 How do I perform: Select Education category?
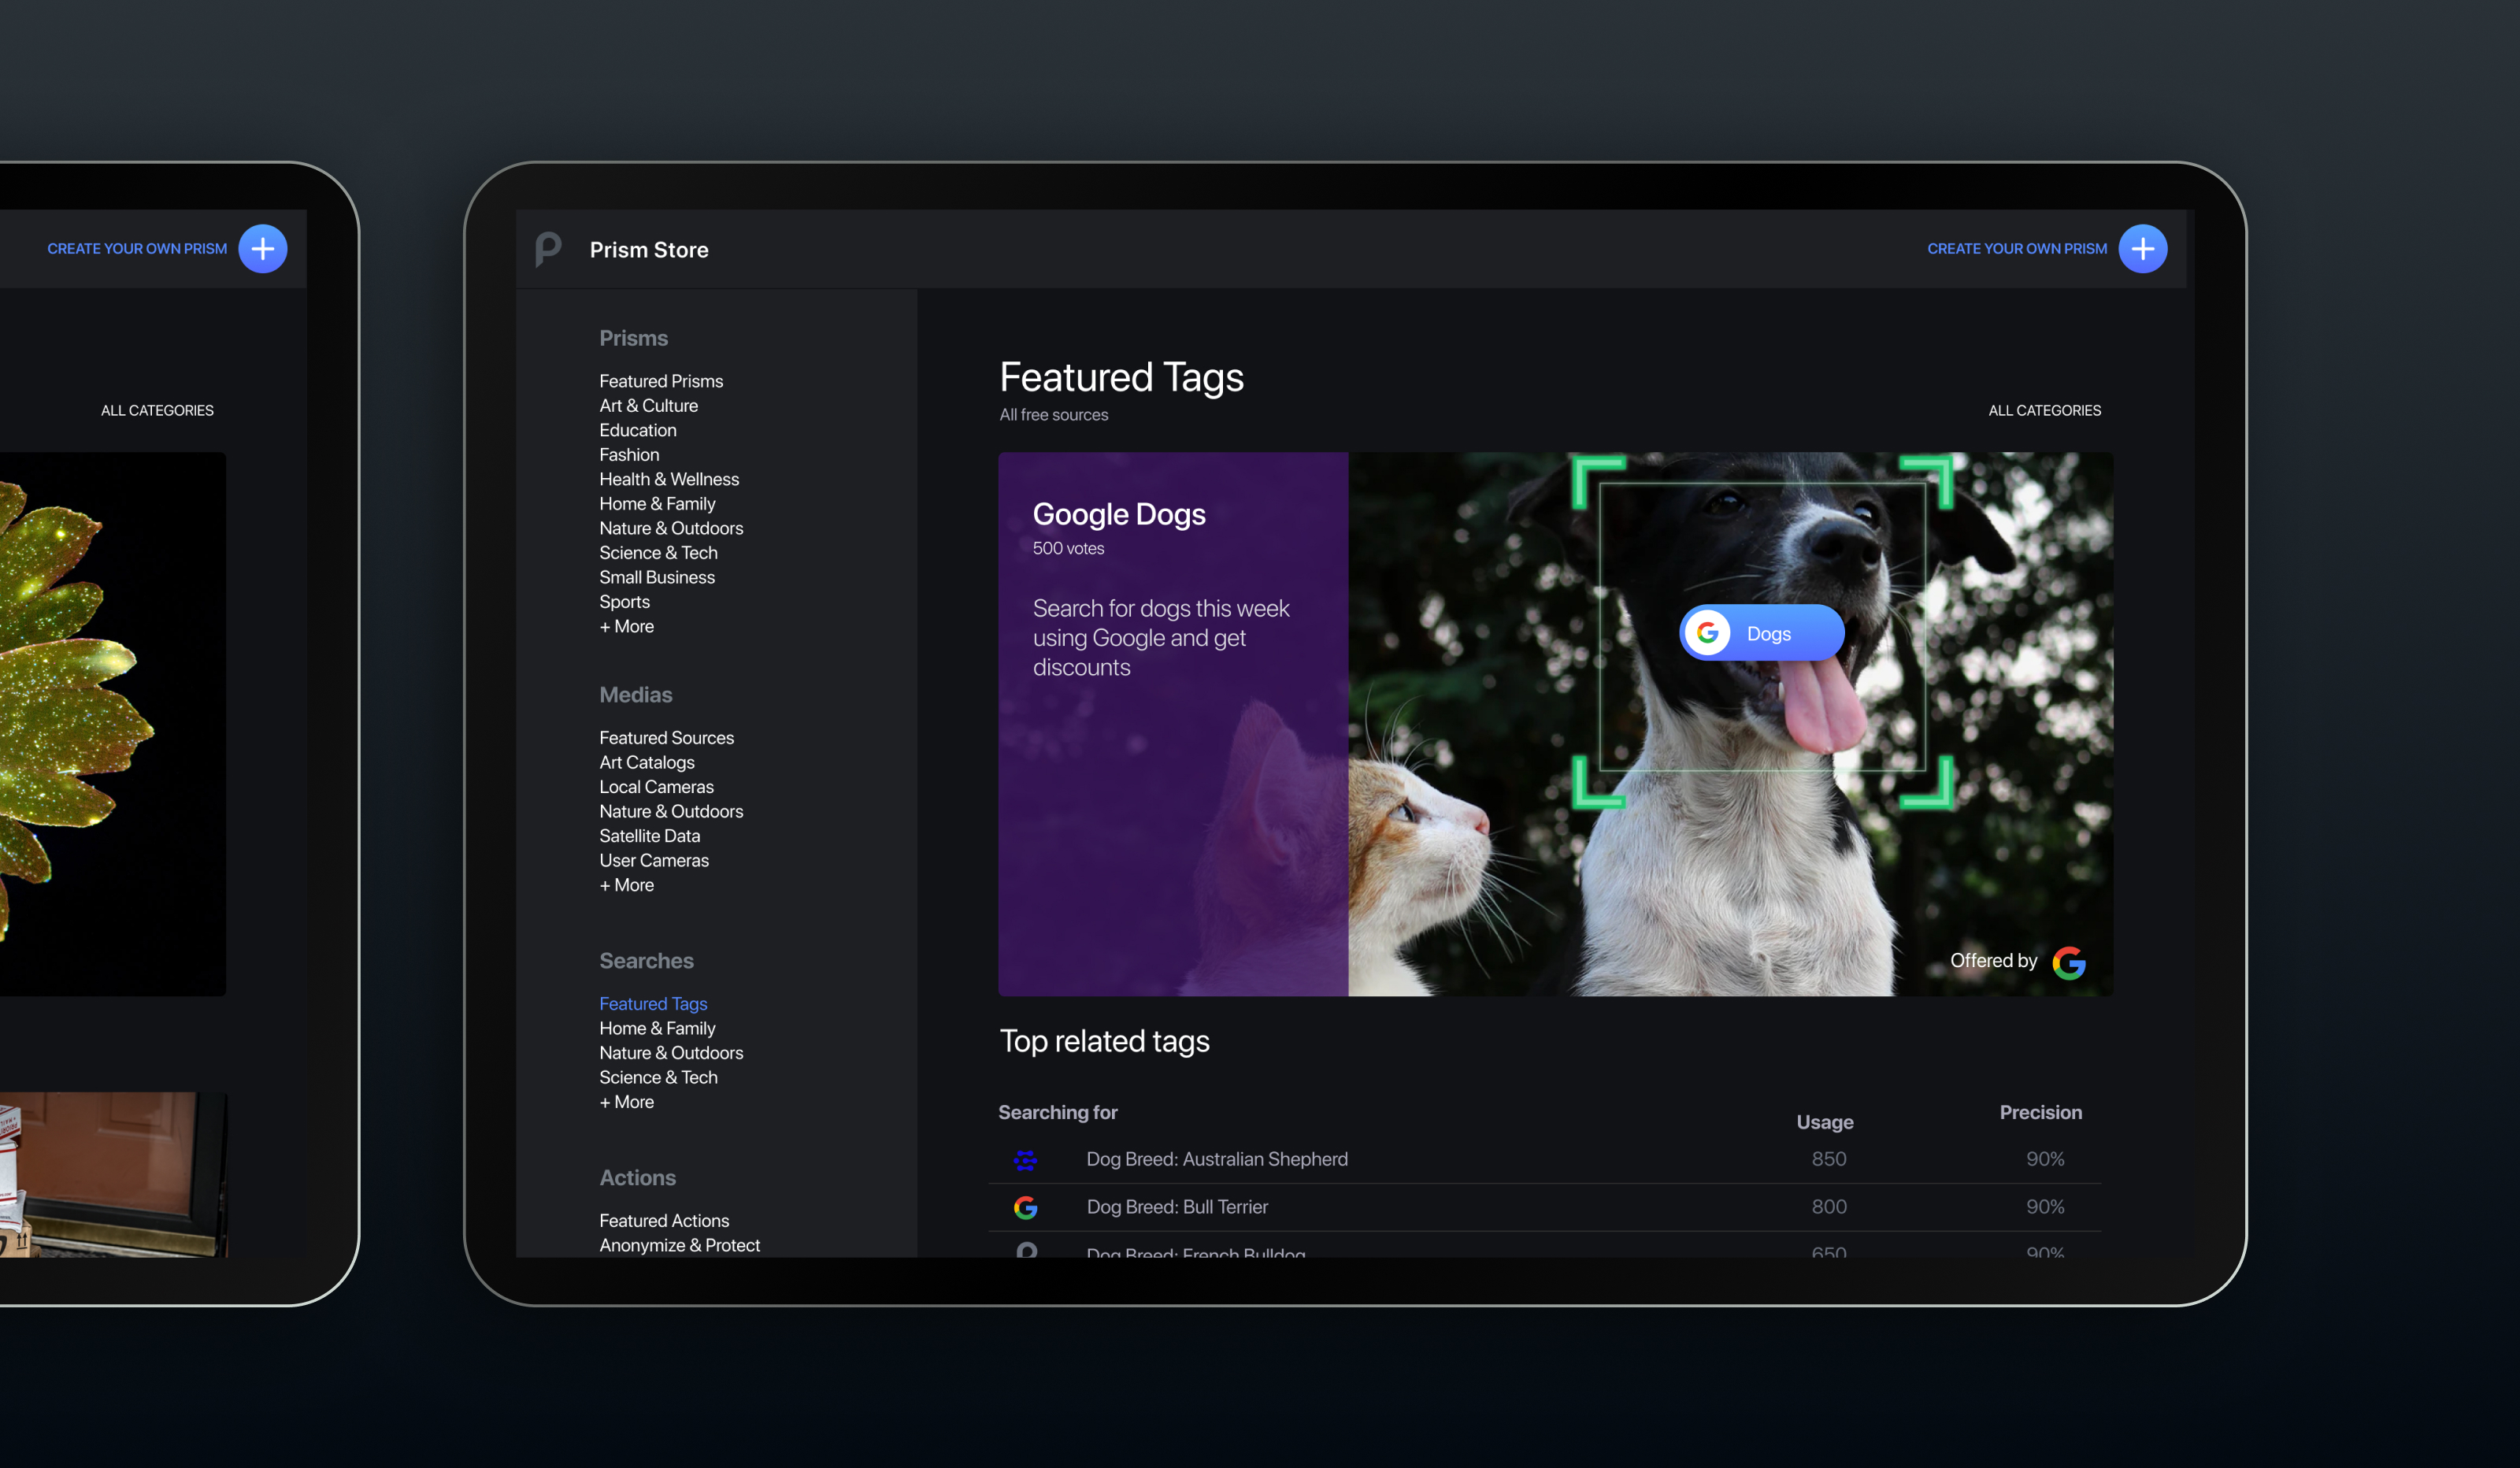[637, 430]
